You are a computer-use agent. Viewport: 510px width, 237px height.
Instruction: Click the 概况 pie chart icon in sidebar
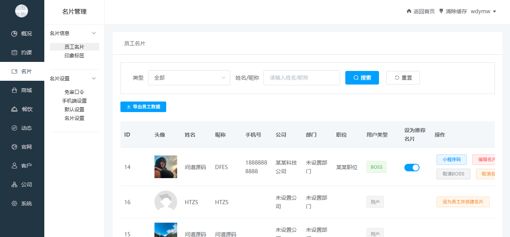coord(14,34)
